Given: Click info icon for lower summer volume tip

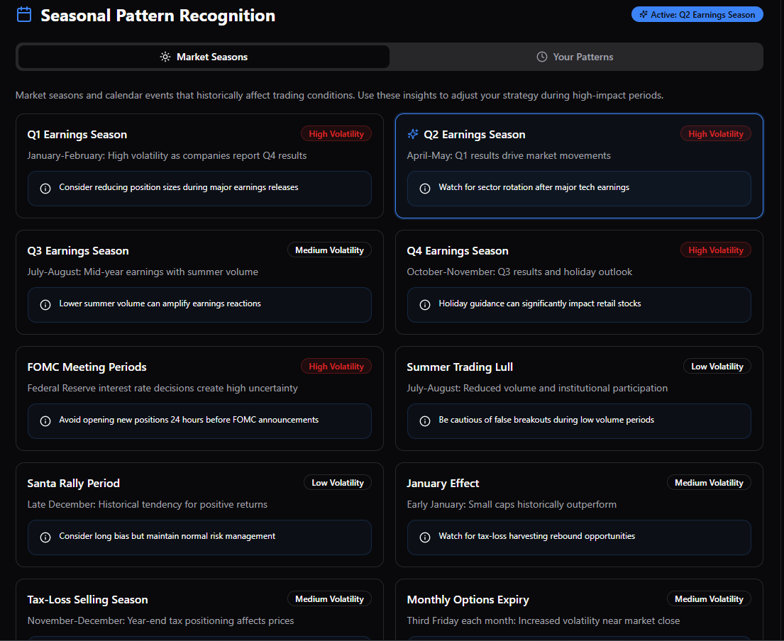Looking at the screenshot, I should click(x=45, y=305).
